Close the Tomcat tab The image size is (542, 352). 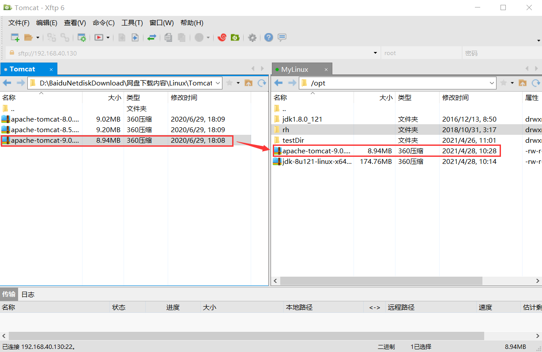pyautogui.click(x=51, y=70)
